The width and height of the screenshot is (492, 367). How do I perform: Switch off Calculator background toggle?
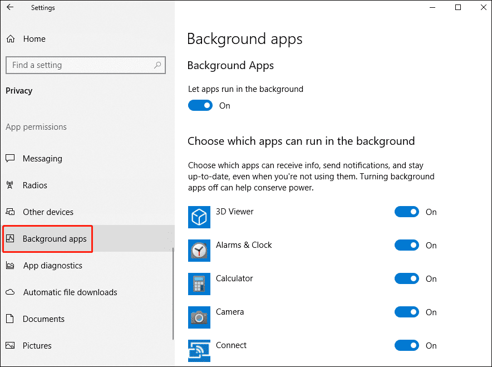point(407,279)
